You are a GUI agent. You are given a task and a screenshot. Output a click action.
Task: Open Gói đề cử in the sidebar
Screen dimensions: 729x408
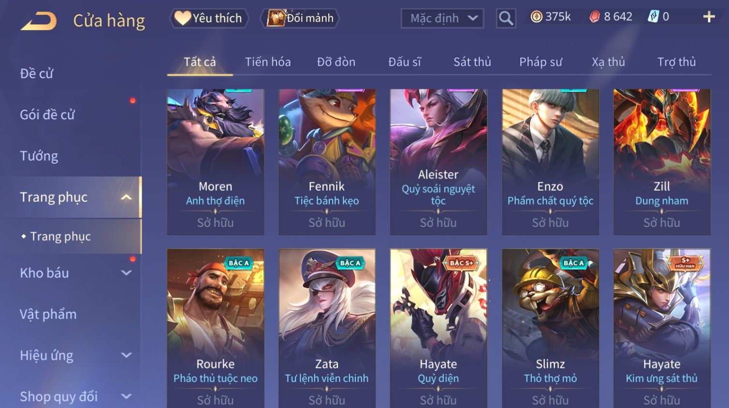47,115
